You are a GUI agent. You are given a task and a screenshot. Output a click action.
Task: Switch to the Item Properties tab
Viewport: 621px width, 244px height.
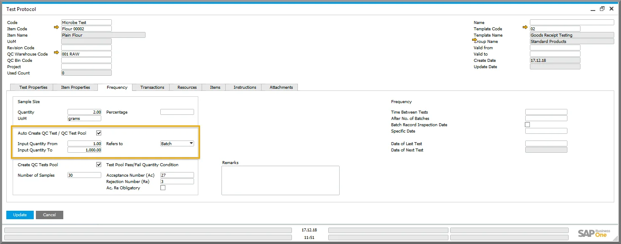[x=76, y=87]
